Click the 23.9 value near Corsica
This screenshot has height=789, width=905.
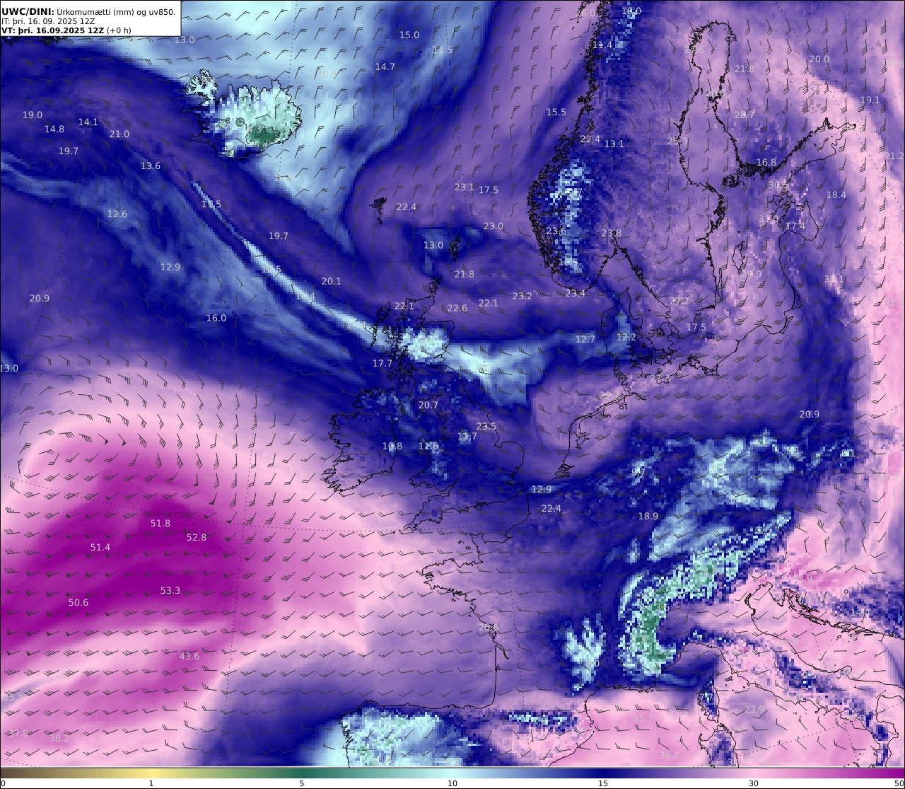tap(755, 709)
